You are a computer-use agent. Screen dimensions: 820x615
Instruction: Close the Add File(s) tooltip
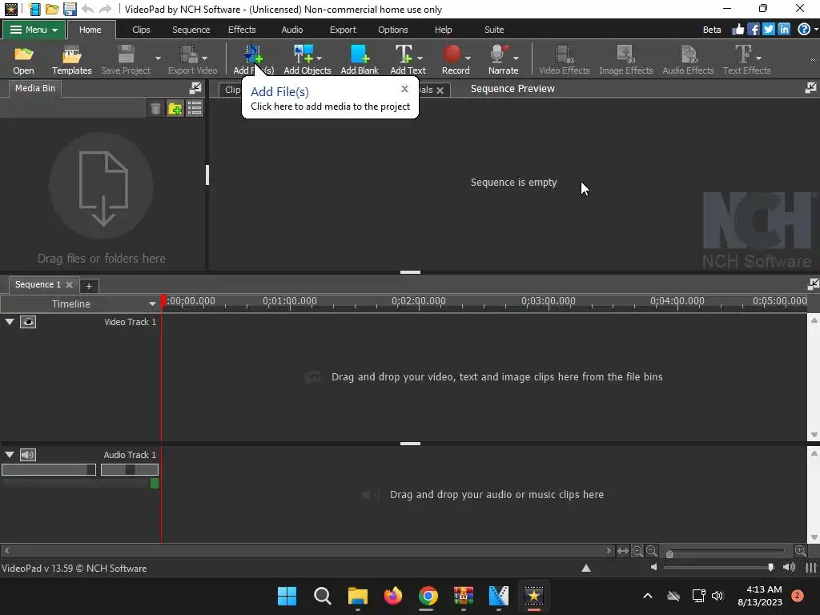pyautogui.click(x=404, y=89)
